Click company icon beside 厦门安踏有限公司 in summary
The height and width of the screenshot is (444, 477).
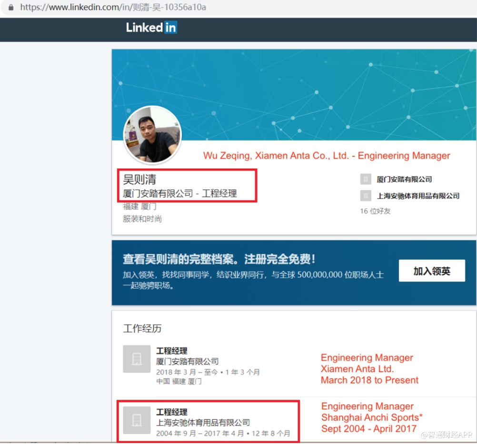coord(366,179)
